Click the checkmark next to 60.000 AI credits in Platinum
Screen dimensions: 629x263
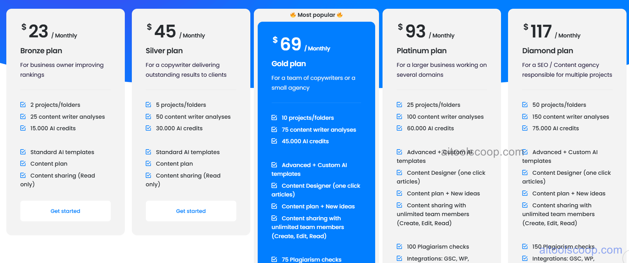(x=399, y=128)
